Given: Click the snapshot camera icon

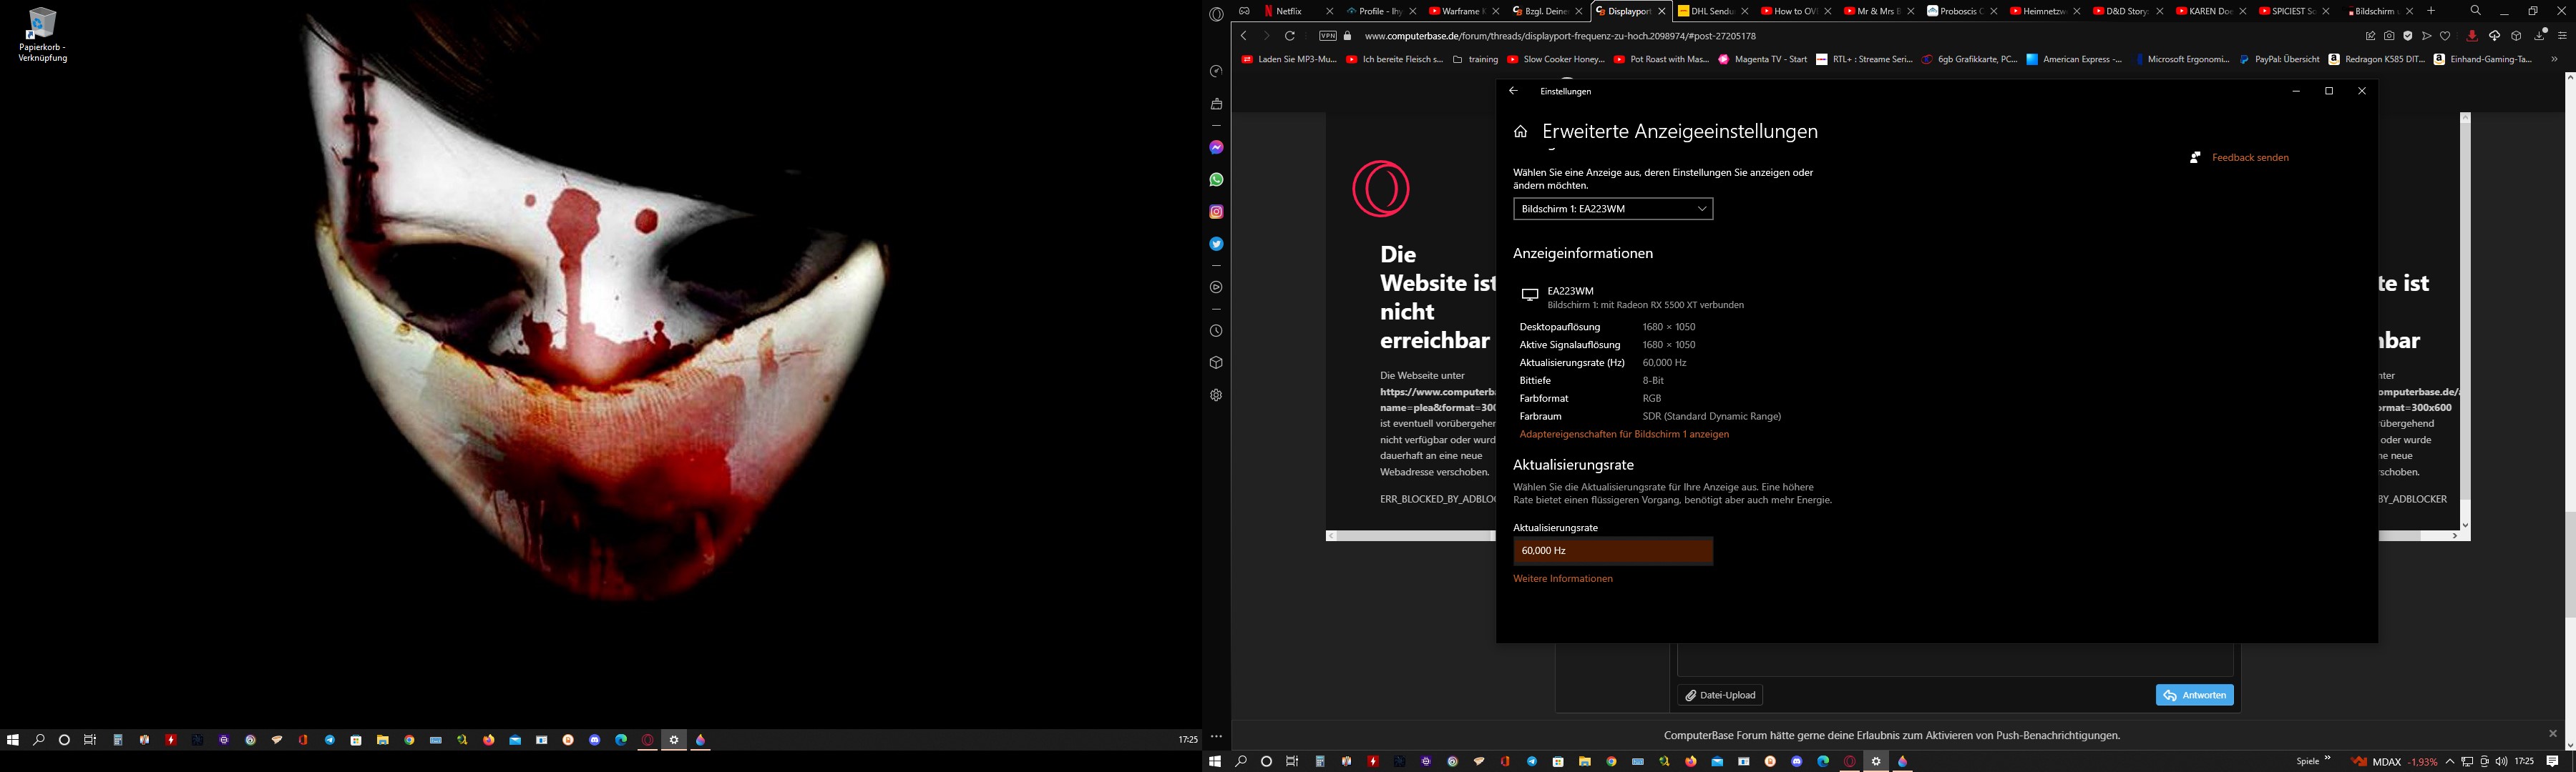Looking at the screenshot, I should (2389, 36).
